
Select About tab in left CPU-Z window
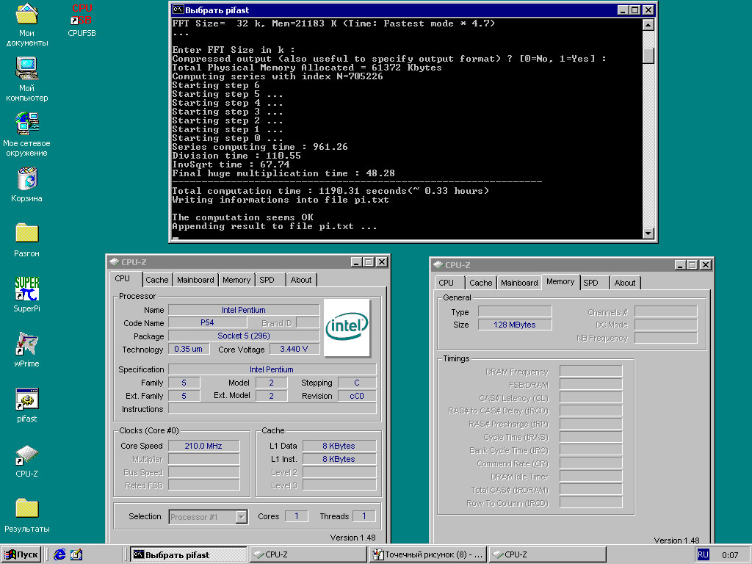[301, 280]
